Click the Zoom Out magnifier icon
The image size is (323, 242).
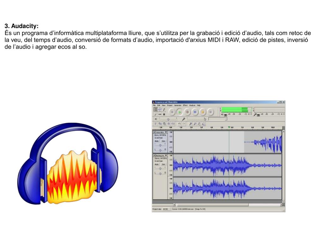(195, 124)
